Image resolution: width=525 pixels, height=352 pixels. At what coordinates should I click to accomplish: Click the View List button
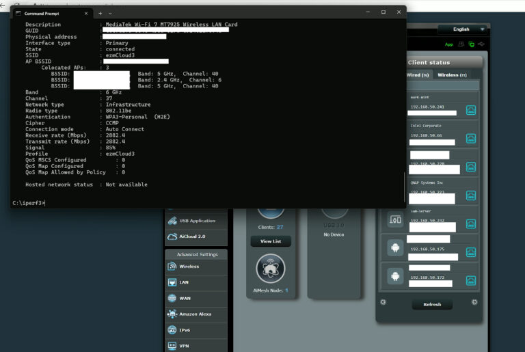coord(270,241)
